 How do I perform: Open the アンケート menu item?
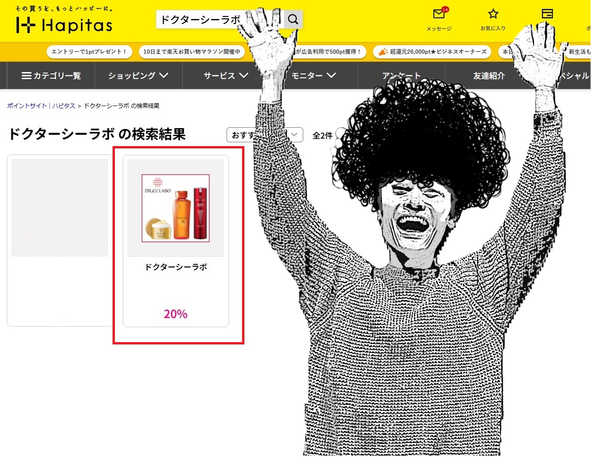[401, 75]
